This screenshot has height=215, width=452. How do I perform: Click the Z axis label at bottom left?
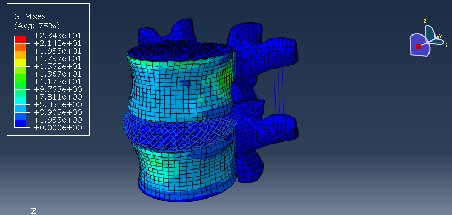tap(33, 211)
